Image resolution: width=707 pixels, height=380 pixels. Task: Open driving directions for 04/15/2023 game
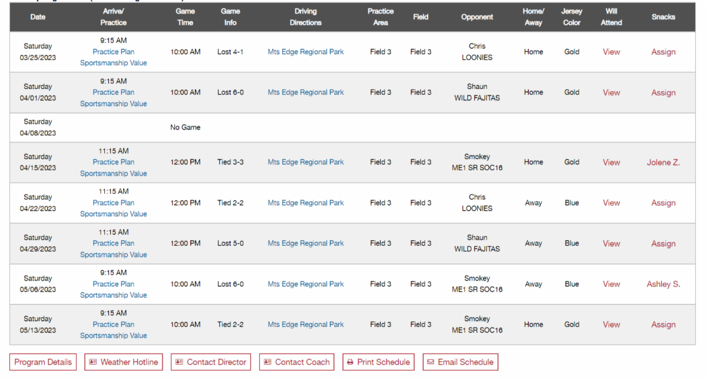pos(306,162)
